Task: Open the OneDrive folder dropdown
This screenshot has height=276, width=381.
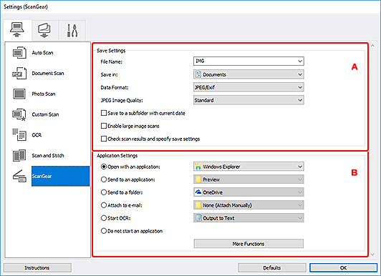Action: [249, 192]
